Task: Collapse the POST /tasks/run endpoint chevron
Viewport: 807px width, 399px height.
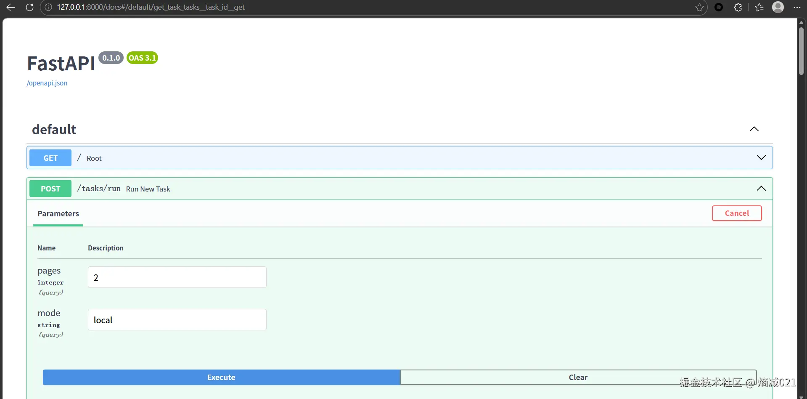Action: 761,188
